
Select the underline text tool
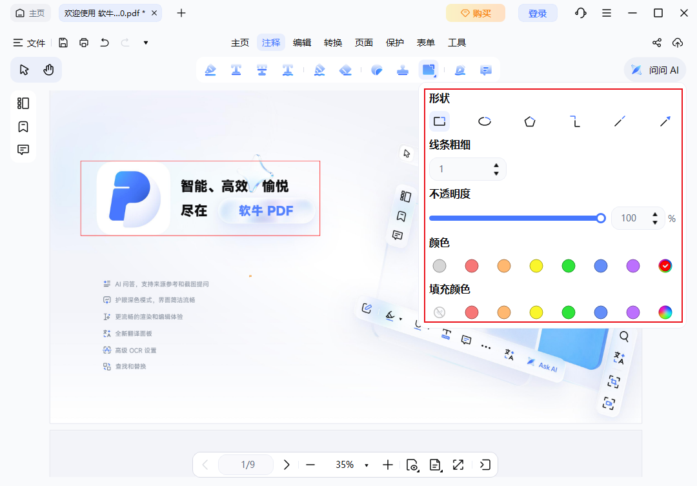[x=236, y=70]
